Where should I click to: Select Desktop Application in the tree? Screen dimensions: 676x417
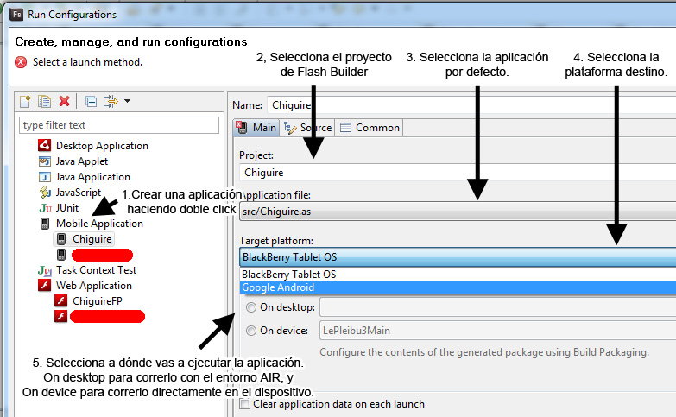[102, 146]
